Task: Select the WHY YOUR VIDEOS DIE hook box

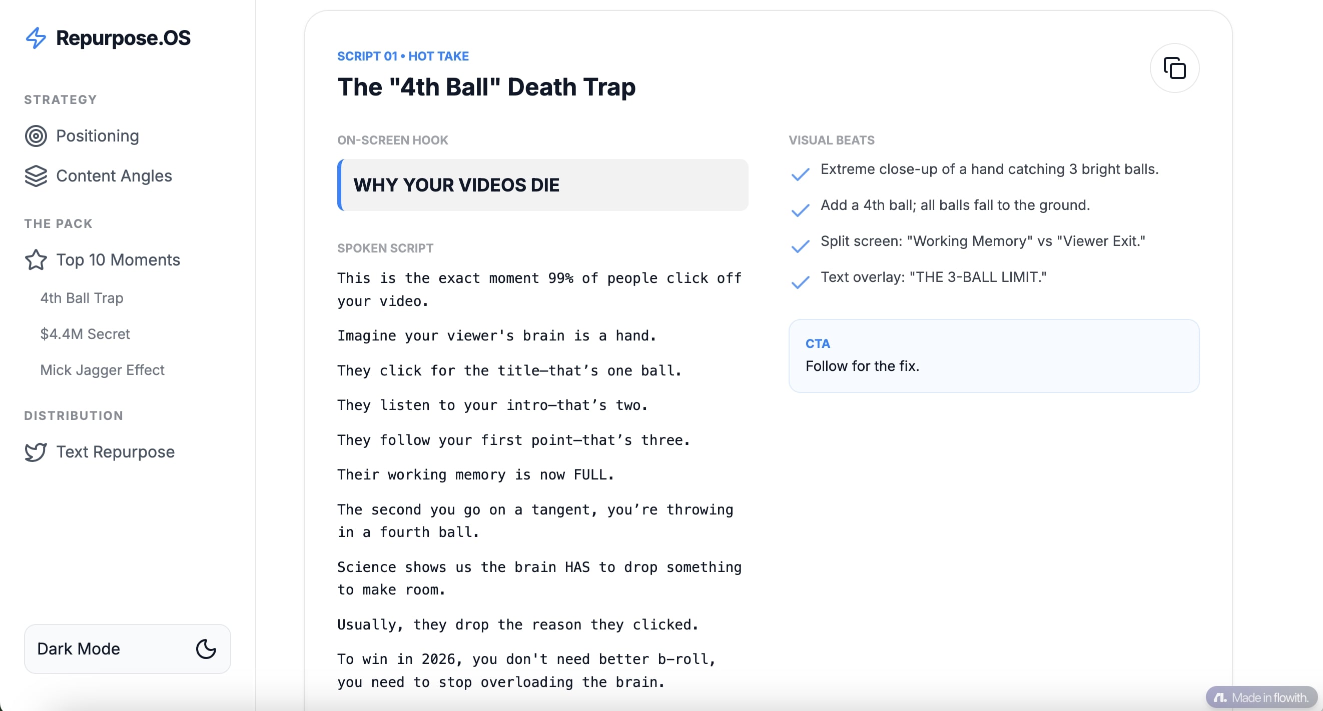Action: pos(542,185)
